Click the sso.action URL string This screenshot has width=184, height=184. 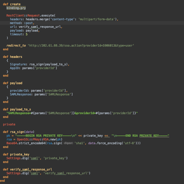pyautogui.click(x=81, y=46)
